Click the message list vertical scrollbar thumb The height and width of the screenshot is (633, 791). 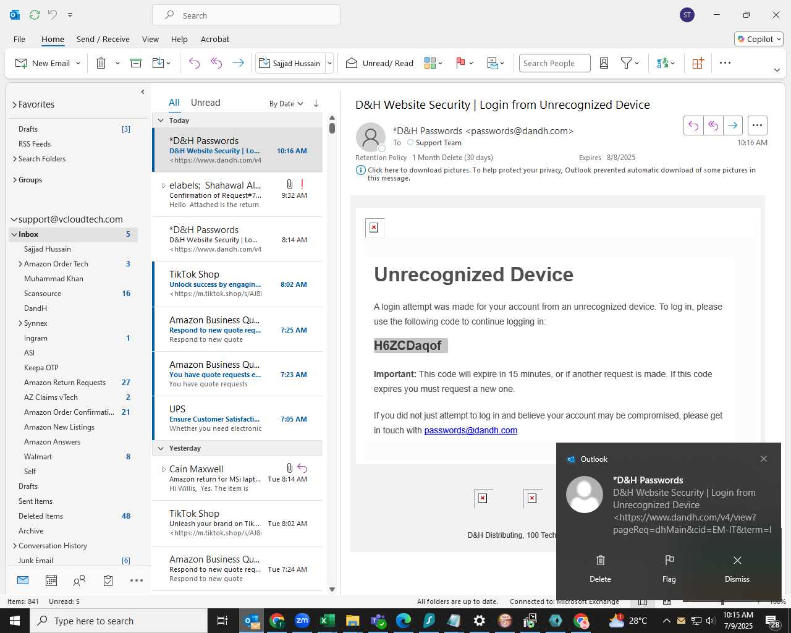click(x=332, y=128)
